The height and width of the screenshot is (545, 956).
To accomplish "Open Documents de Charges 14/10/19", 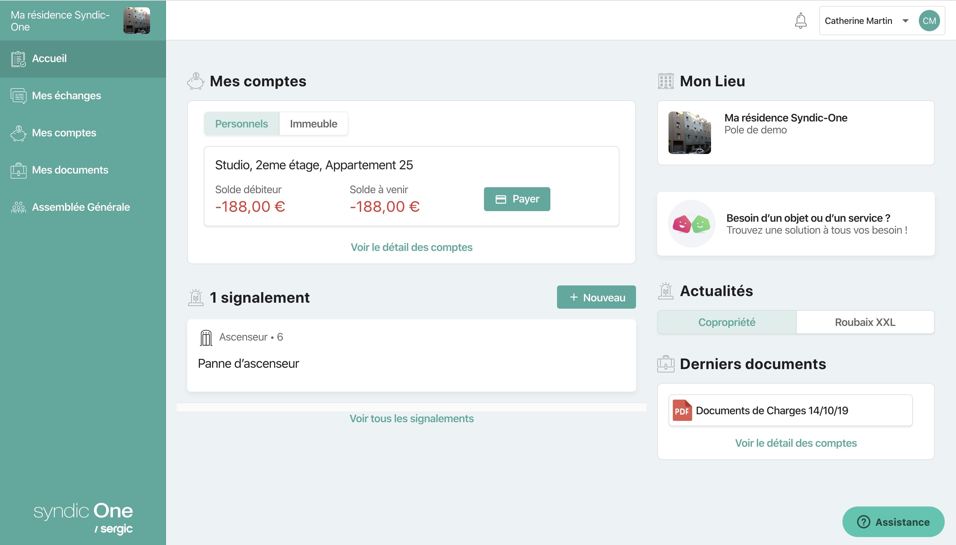I will click(790, 411).
